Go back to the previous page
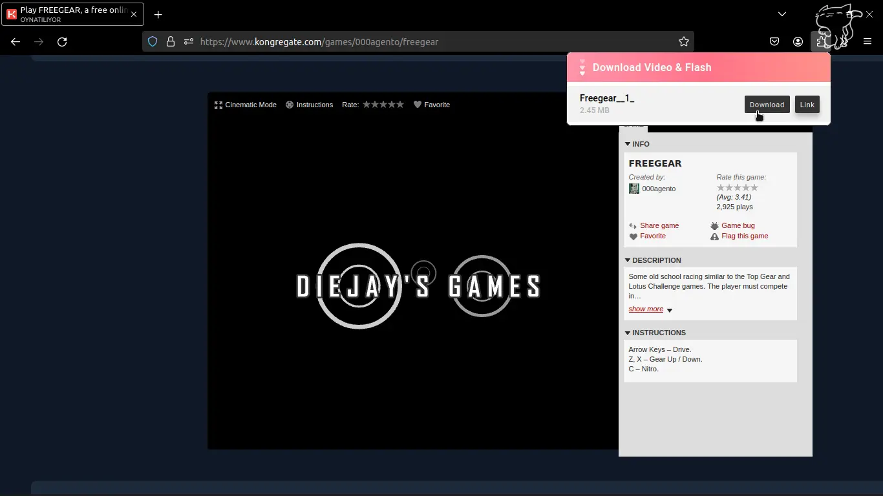Image resolution: width=883 pixels, height=496 pixels. tap(16, 42)
